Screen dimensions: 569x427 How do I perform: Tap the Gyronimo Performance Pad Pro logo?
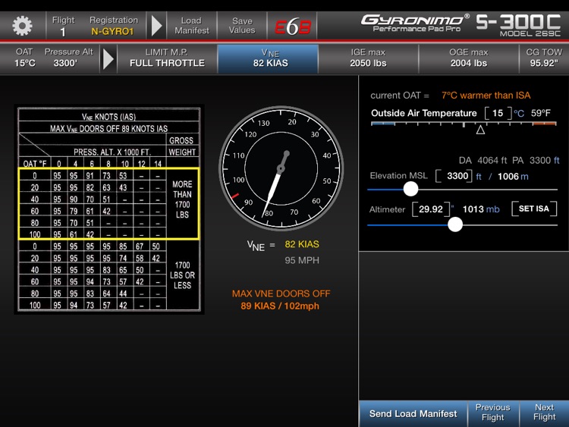(x=415, y=23)
